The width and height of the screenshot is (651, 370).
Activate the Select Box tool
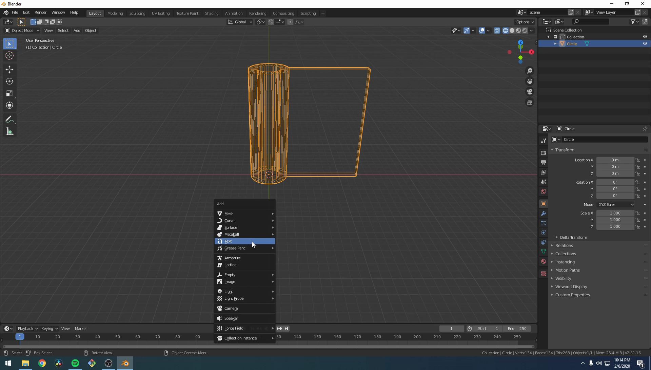[9, 44]
